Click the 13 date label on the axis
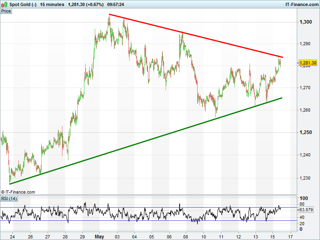This screenshot has height=240, width=320. [256, 237]
